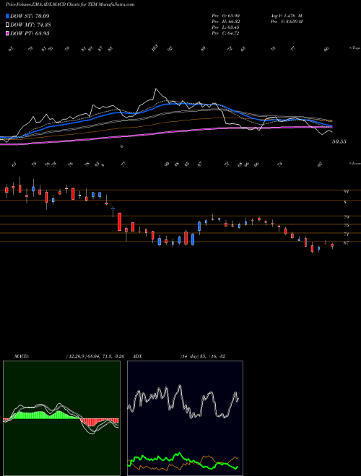Screen dimensions: 361x476
Task: Open the ADX indicator chart
Action: point(185,418)
